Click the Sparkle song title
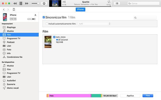The height and width of the screenshot is (100, 161). coord(86,2)
